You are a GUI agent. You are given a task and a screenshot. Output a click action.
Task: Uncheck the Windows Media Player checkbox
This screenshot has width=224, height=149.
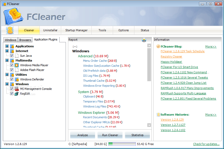click(x=12, y=65)
